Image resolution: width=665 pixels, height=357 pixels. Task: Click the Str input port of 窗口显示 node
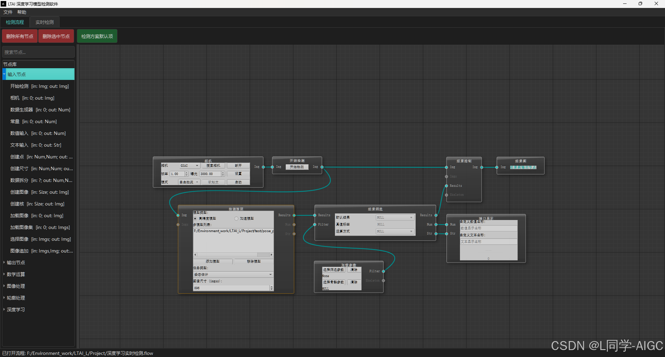click(447, 234)
